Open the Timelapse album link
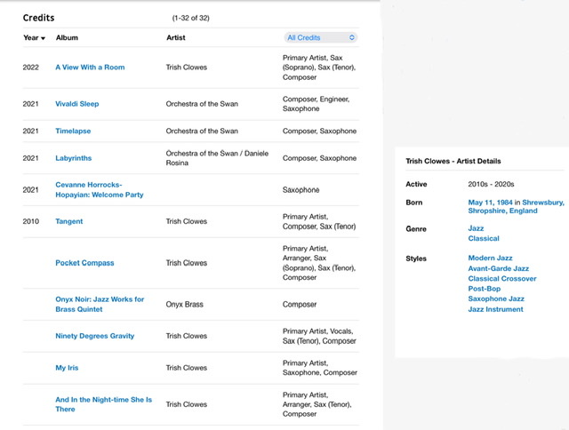Image resolution: width=569 pixels, height=430 pixels. (x=73, y=131)
